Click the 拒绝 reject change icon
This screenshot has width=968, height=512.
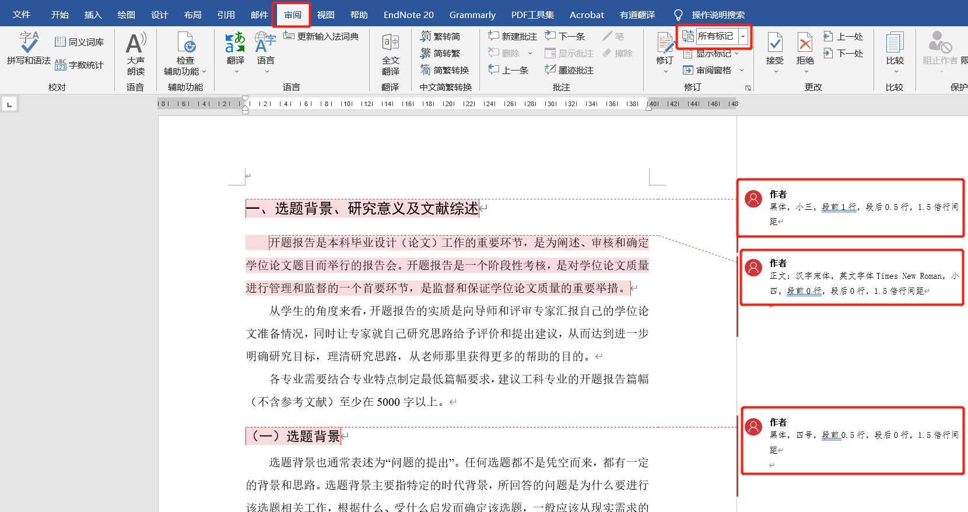(x=805, y=44)
